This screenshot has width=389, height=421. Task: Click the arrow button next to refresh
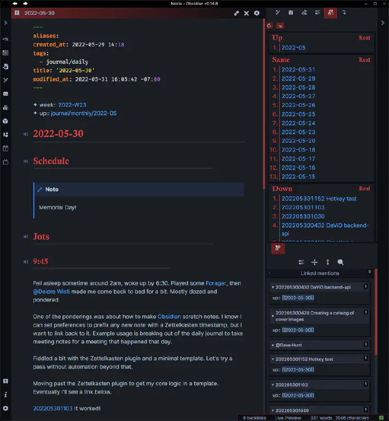(x=280, y=26)
